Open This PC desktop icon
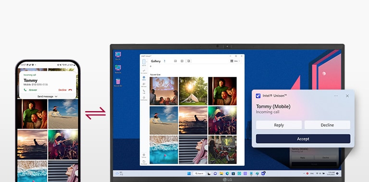Image resolution: width=369 pixels, height=182 pixels. 118,56
